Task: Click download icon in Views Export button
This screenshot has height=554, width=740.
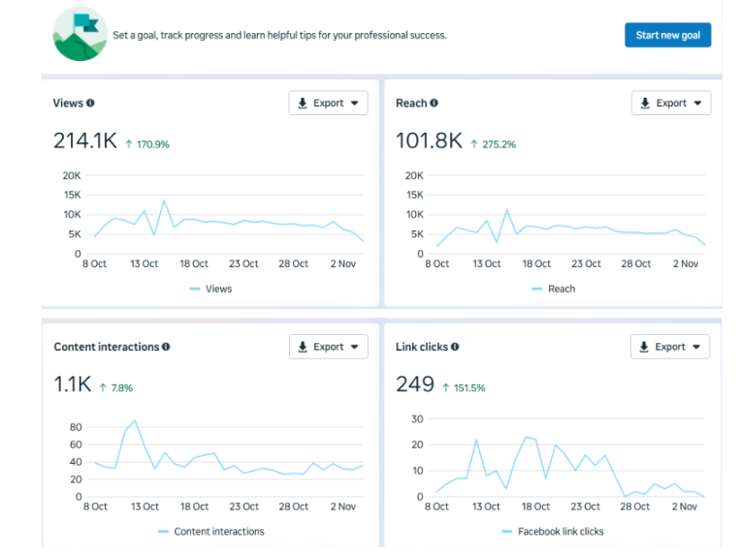Action: tap(303, 104)
